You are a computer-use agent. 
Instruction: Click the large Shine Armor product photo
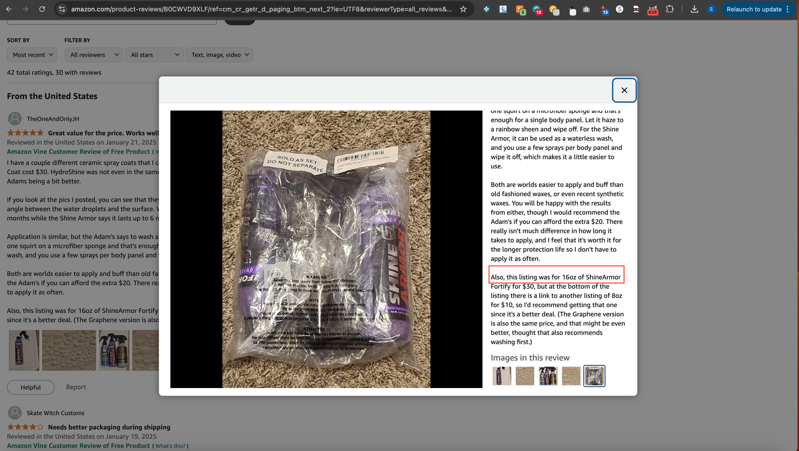click(326, 249)
